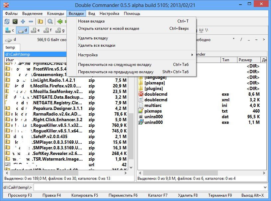Image resolution: width=271 pixels, height=201 pixels.
Task: Click the [plugins] folder icon
Action: pyautogui.click(x=141, y=88)
